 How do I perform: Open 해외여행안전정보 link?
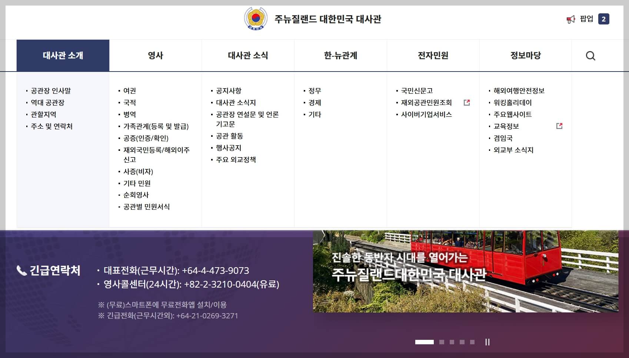coord(519,91)
